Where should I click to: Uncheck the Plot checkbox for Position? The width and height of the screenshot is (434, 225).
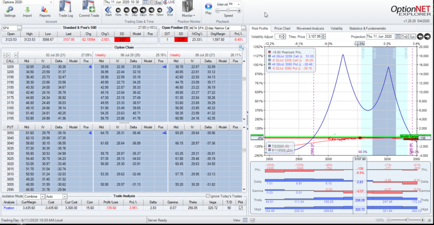(241, 208)
